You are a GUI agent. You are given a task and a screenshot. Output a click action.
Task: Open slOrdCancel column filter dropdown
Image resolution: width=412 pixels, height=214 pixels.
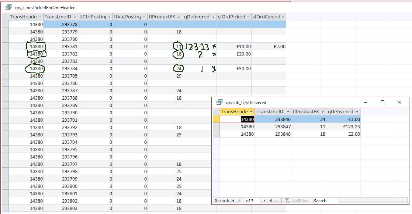283,17
